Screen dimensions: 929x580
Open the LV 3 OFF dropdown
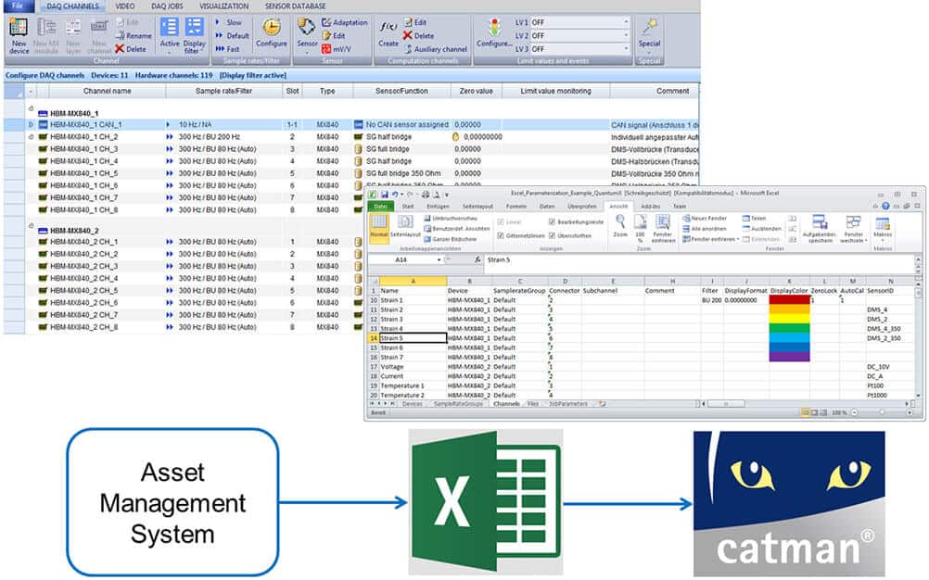point(626,49)
